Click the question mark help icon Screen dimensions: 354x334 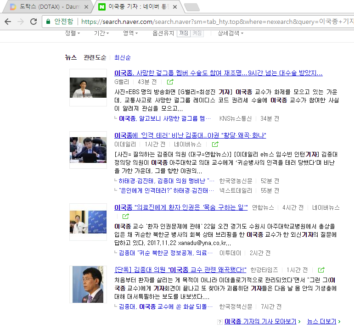pyautogui.click(x=220, y=322)
